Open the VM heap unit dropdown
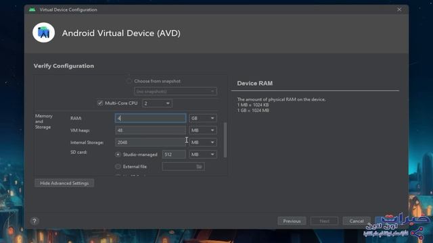The image size is (433, 243). coord(203,130)
